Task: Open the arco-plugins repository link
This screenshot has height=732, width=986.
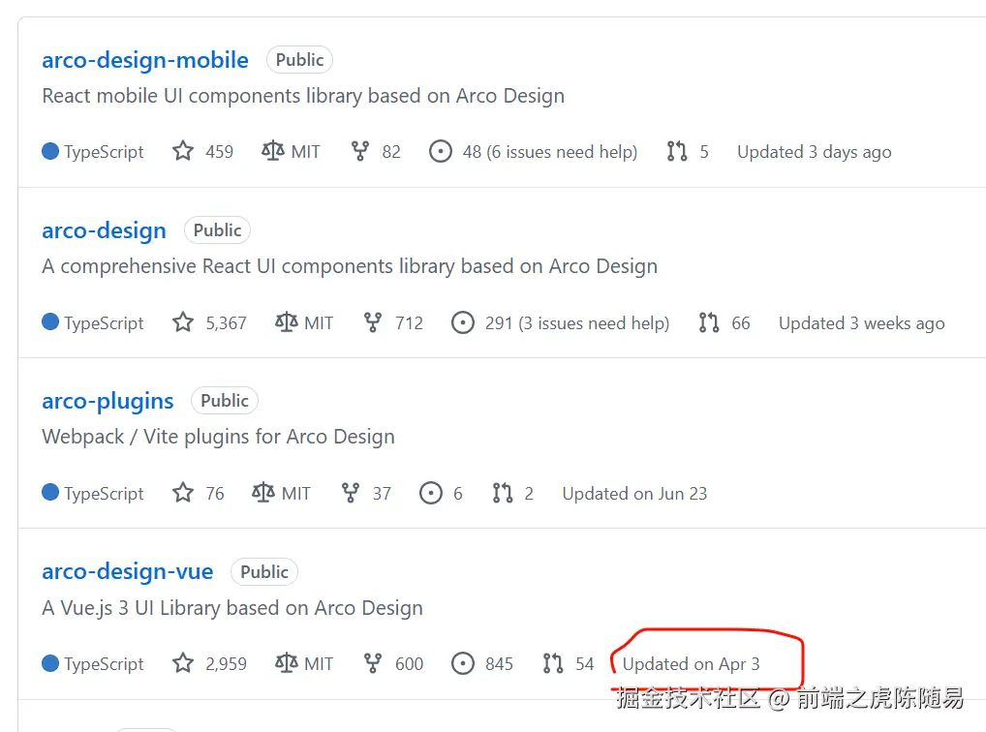Action: (x=108, y=401)
